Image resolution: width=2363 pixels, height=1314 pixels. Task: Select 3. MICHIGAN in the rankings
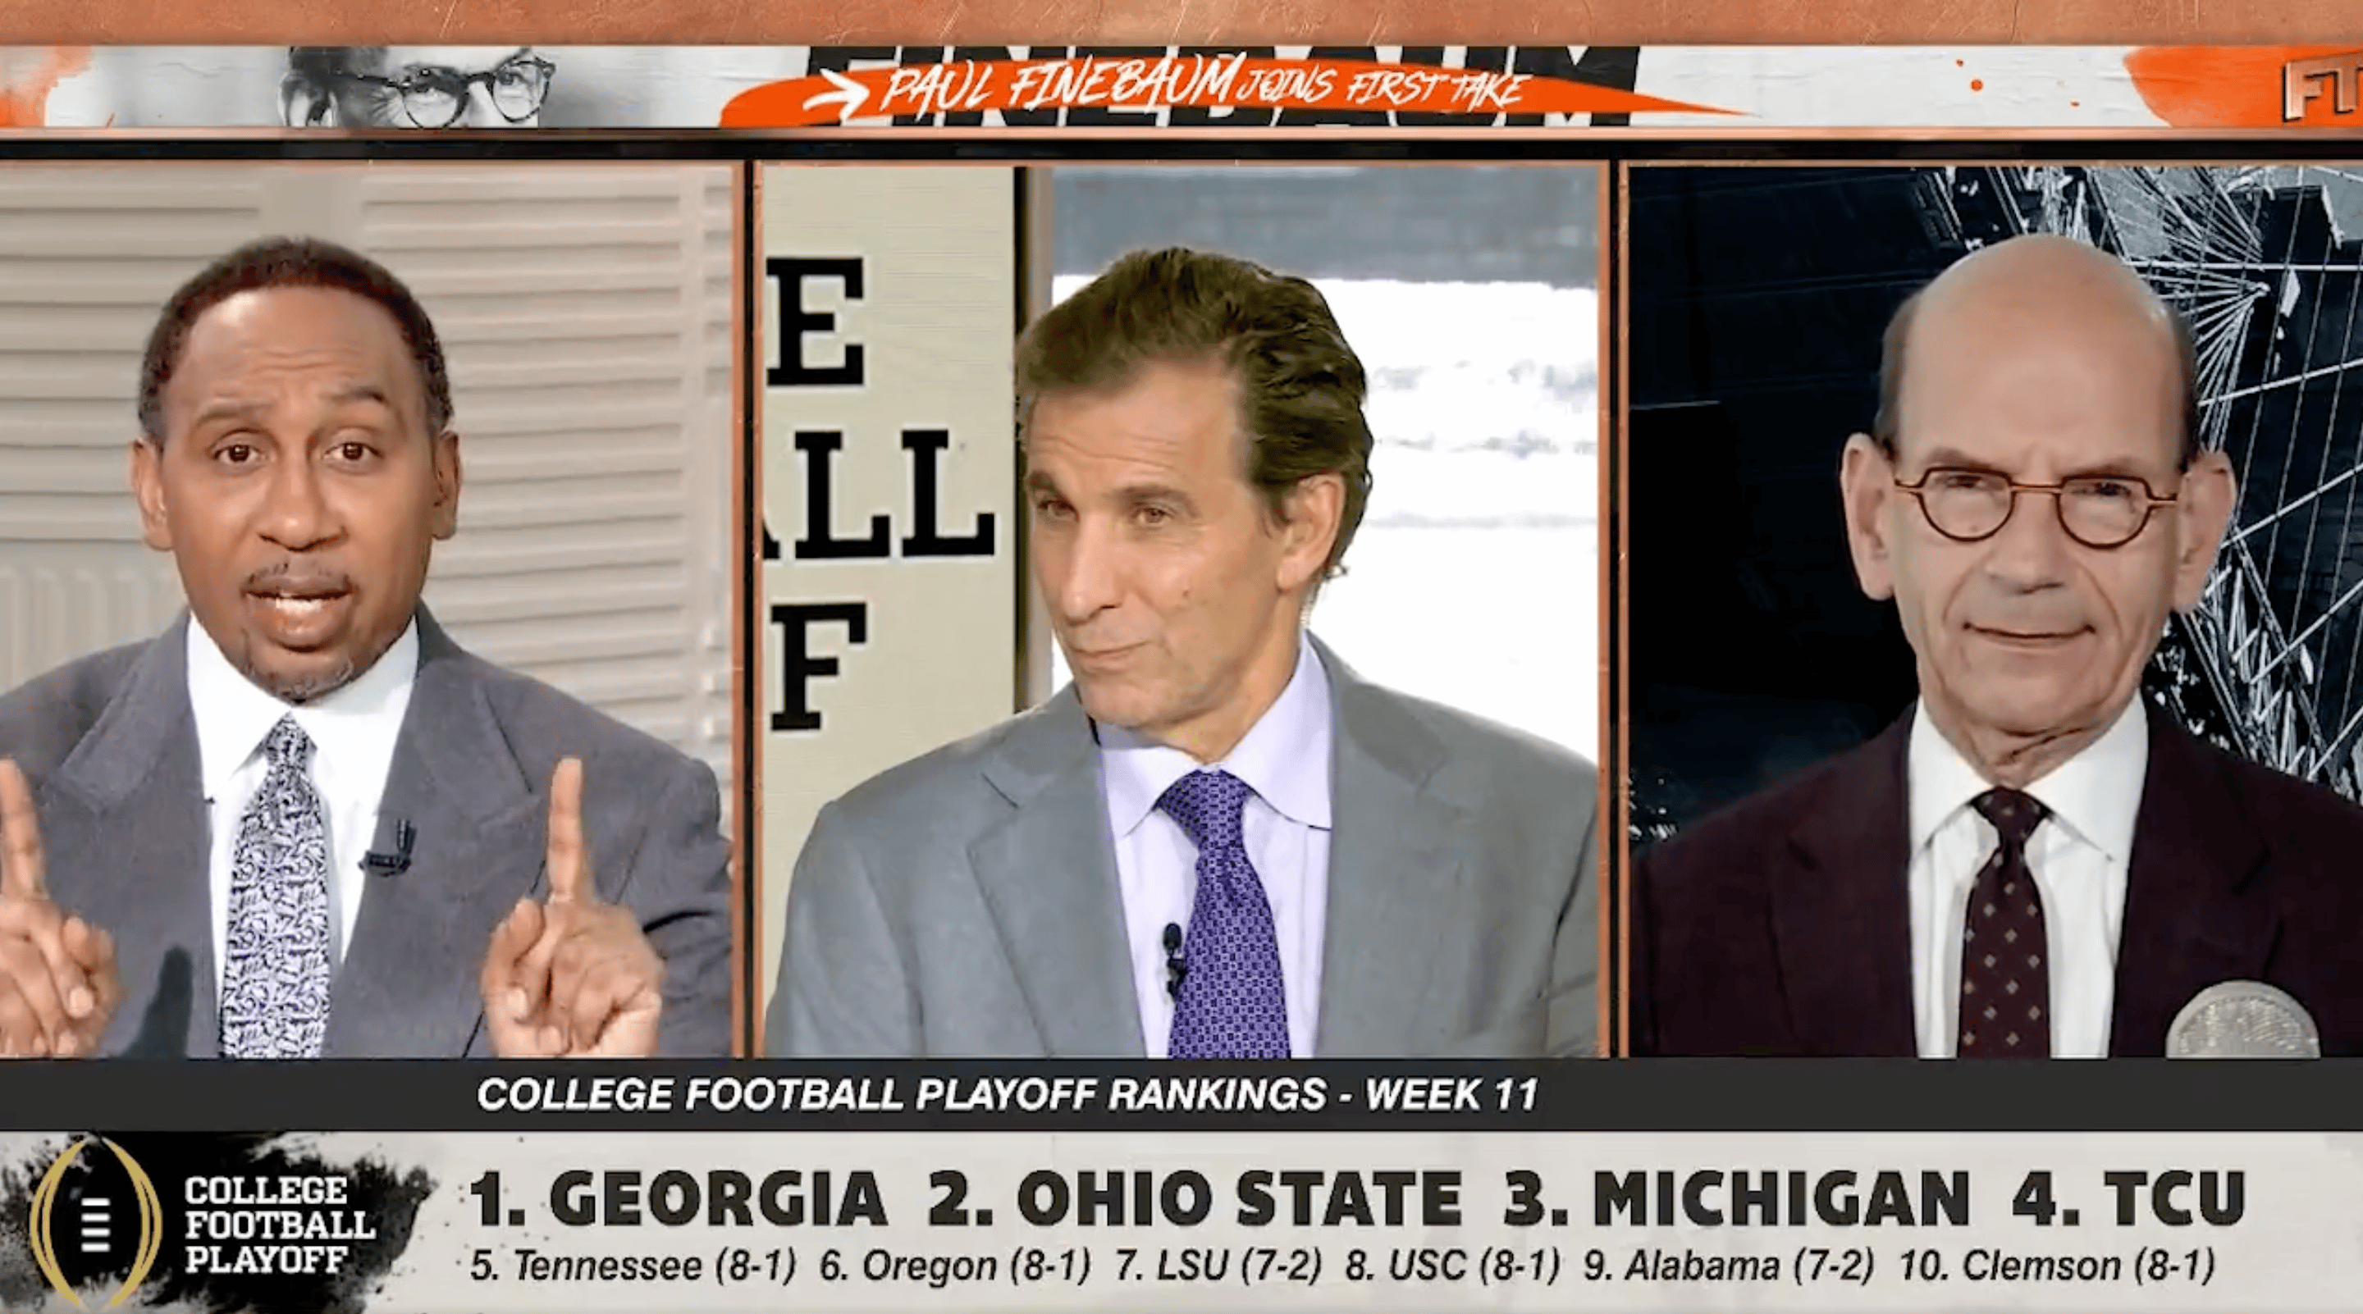click(x=1736, y=1198)
